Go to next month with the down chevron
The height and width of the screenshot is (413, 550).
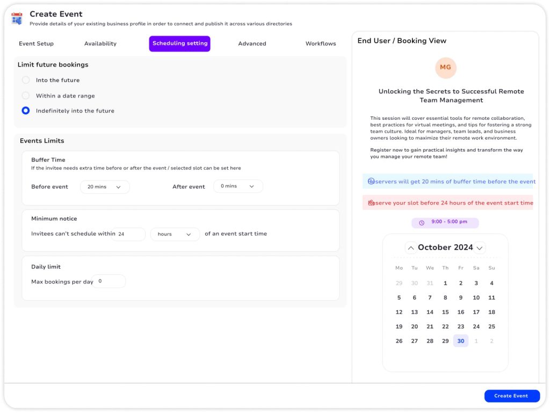[x=480, y=248]
